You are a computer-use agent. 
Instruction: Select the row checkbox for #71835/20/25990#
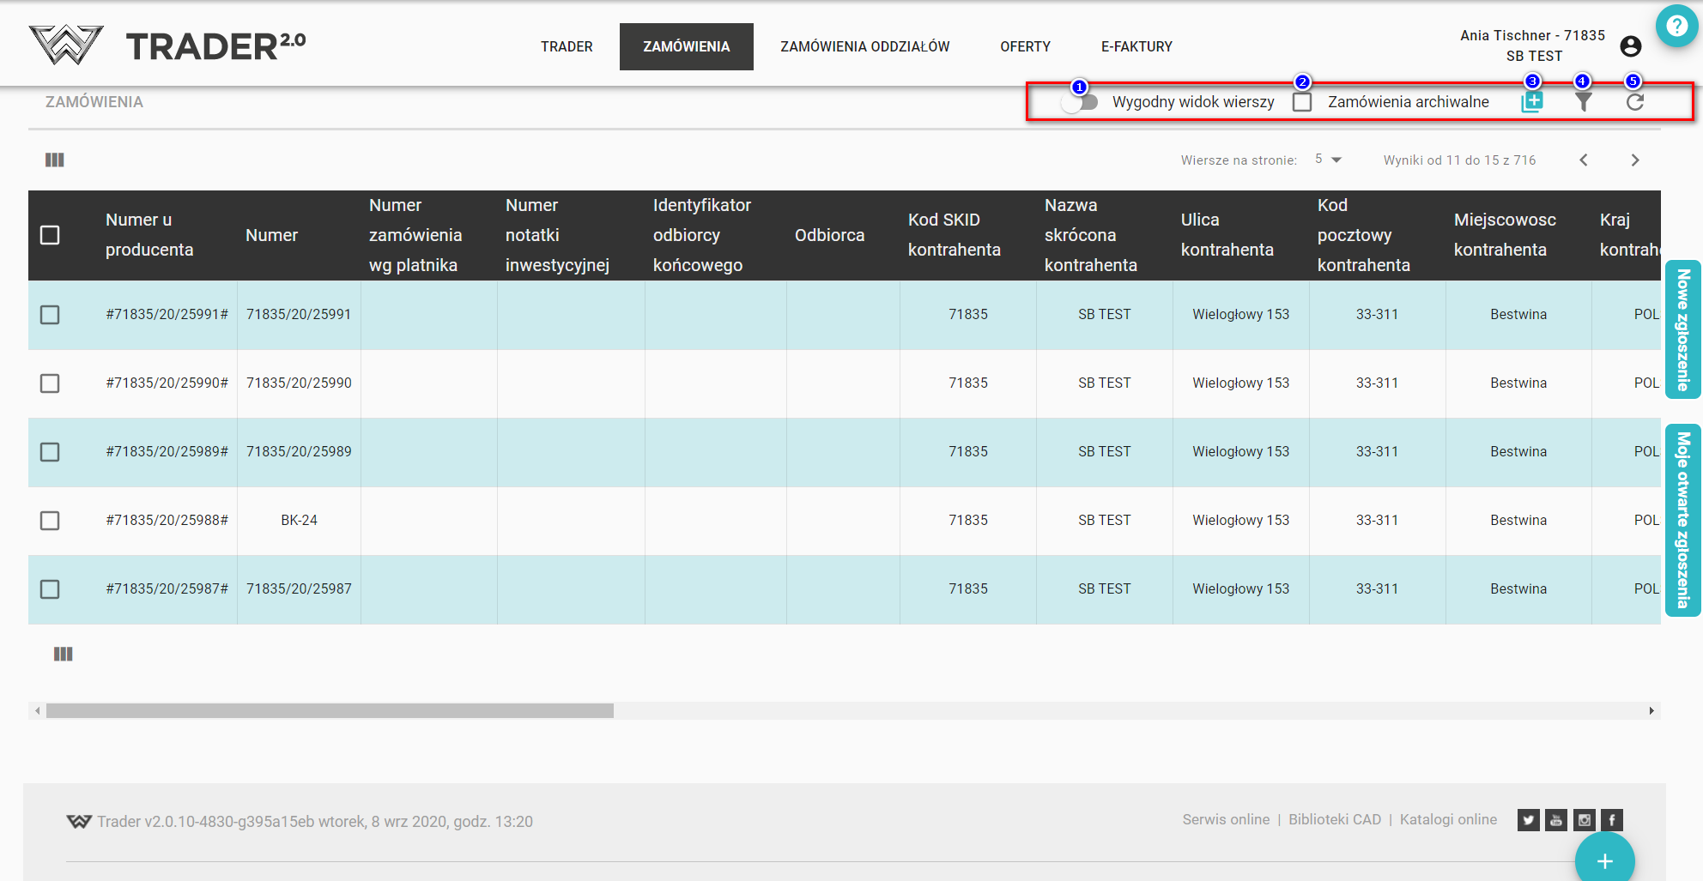point(50,383)
